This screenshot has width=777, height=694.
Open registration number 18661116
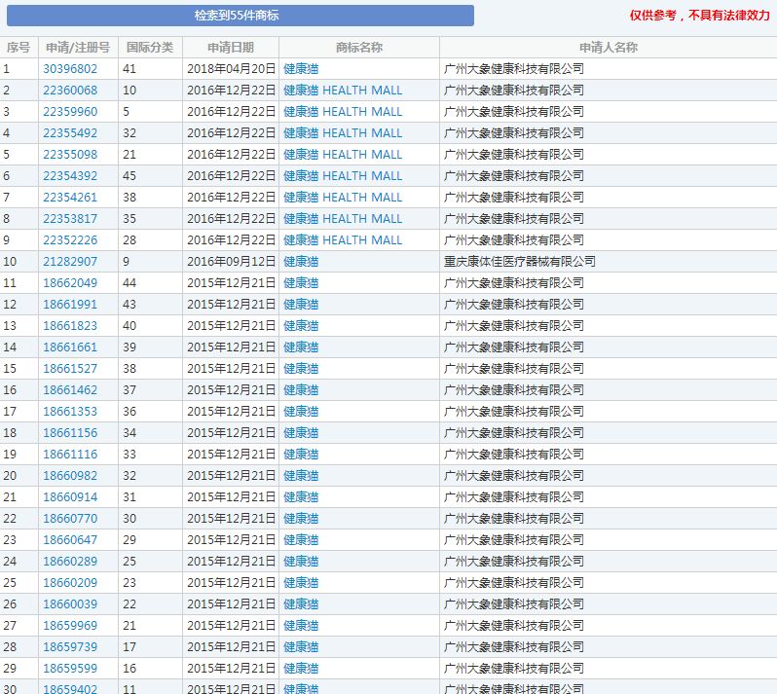click(70, 455)
